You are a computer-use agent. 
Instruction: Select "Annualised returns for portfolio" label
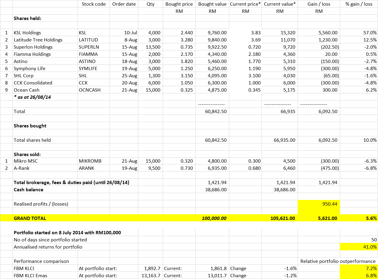click(x=48, y=247)
